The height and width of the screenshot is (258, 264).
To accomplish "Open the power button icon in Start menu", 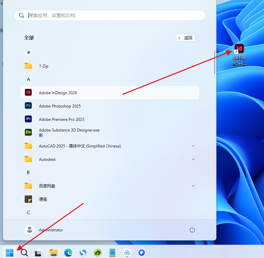I will click(192, 230).
